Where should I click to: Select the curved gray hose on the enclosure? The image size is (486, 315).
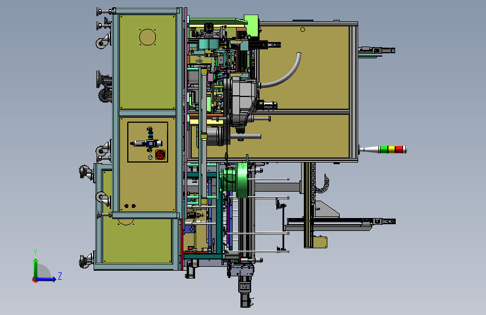(x=282, y=71)
